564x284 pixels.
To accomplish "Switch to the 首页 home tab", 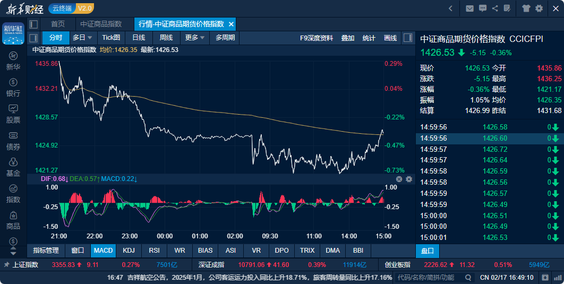I will point(58,24).
